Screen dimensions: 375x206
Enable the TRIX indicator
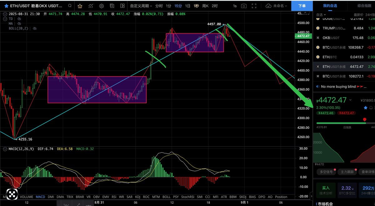[x=70, y=197]
